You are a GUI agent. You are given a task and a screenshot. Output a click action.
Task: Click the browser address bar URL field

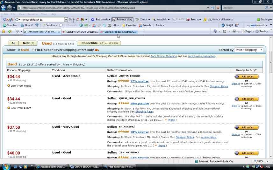pyautogui.click(x=111, y=8)
